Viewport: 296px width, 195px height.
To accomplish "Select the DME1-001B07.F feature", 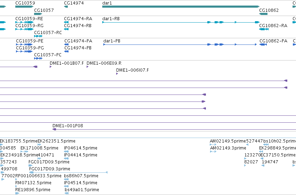I will pyautogui.click(x=50, y=67).
